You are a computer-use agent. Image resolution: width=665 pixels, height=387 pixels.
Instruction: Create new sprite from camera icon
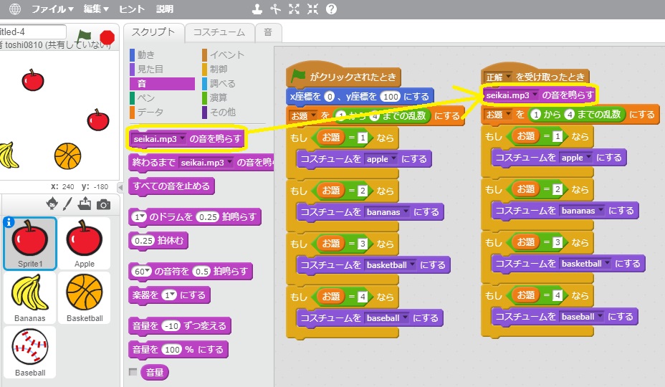(103, 205)
